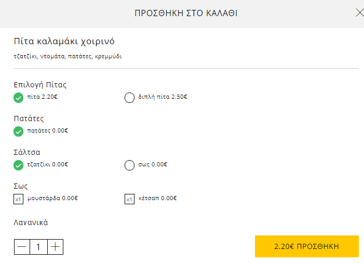The width and height of the screenshot is (364, 263).
Task: Toggle the πατάτες 0.00€ checkmark
Action: click(x=18, y=131)
